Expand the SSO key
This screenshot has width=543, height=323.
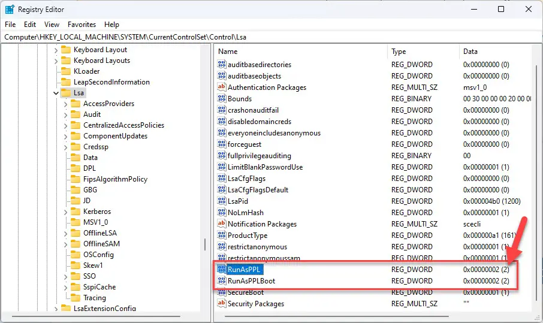click(65, 276)
